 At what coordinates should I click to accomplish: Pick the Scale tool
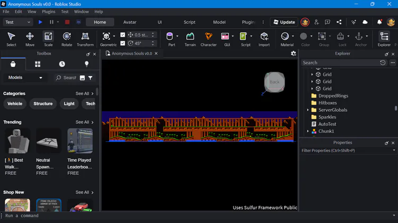(48, 39)
